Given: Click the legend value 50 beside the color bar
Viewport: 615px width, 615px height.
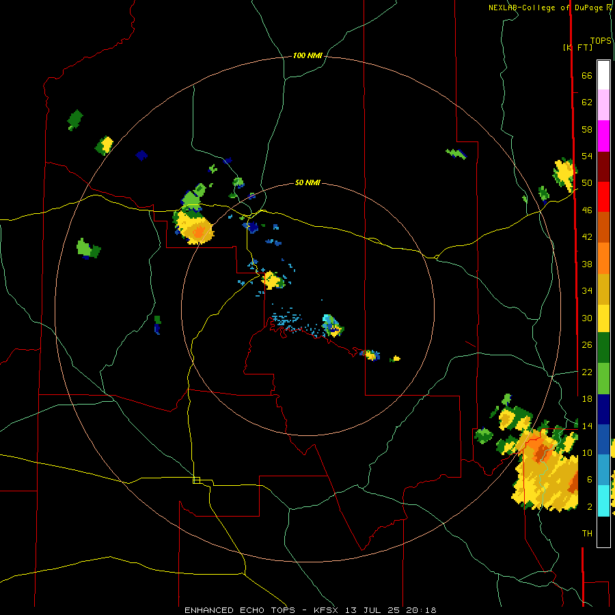Looking at the screenshot, I should (587, 183).
